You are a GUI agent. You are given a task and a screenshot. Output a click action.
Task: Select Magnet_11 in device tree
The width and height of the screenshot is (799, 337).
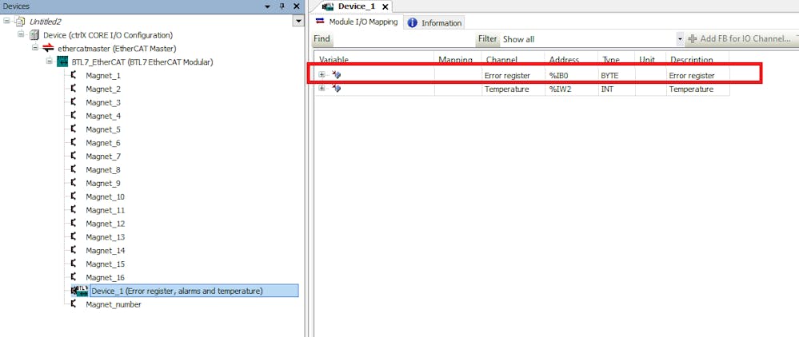click(105, 210)
